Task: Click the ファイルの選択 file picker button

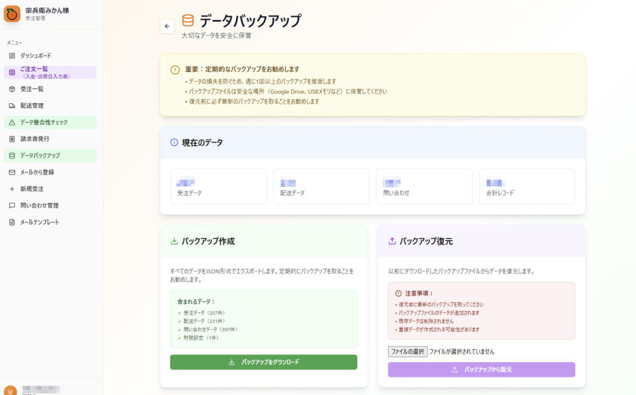Action: pos(407,351)
